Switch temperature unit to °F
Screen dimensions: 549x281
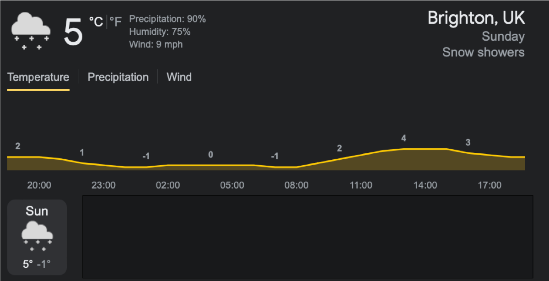point(116,22)
